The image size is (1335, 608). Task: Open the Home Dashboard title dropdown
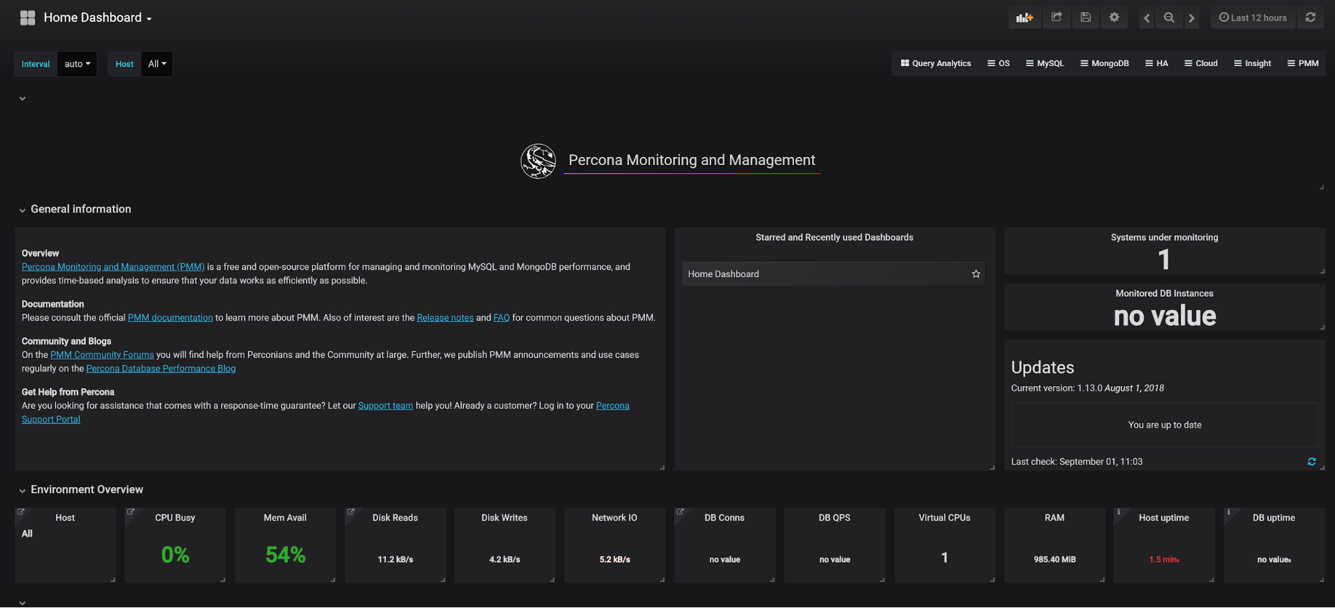[93, 17]
